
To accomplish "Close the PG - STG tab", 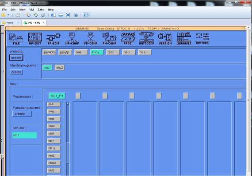I will pyautogui.click(x=44, y=23).
